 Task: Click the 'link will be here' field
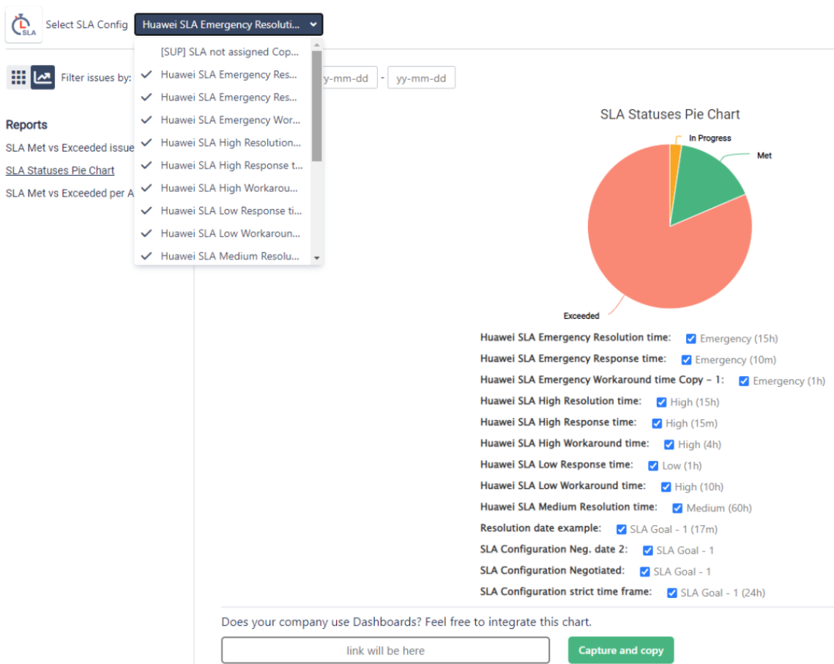click(x=385, y=651)
